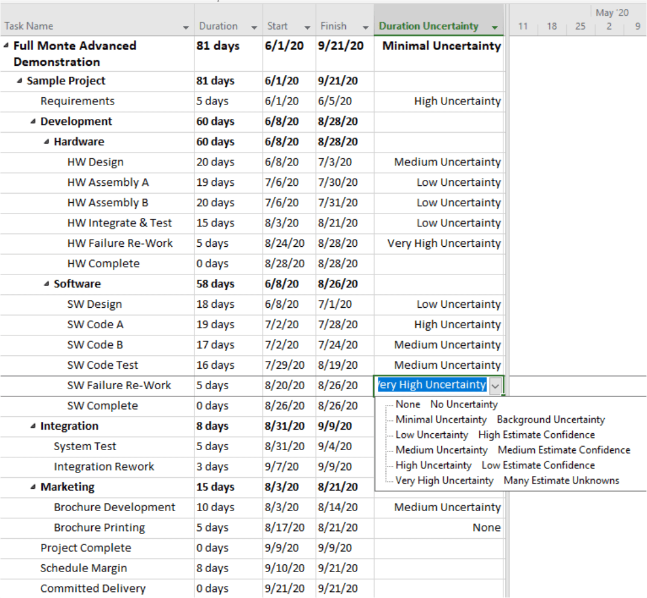
Task: Select the Project Complete milestone name
Action: pos(86,548)
